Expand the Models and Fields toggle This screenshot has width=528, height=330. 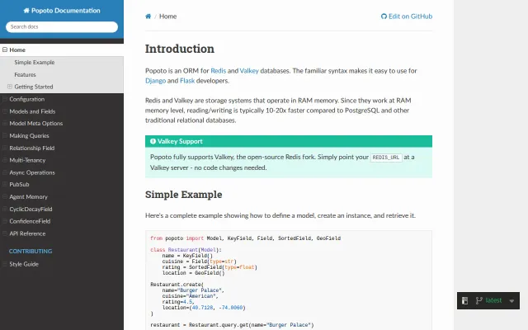pyautogui.click(x=5, y=111)
